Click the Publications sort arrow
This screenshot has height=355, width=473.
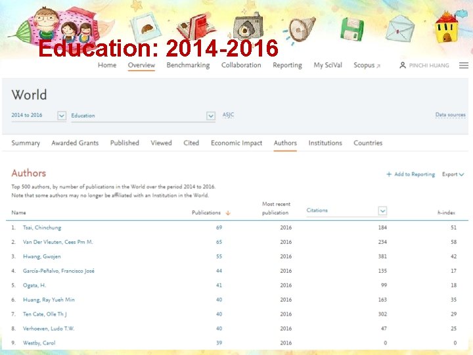coord(228,213)
